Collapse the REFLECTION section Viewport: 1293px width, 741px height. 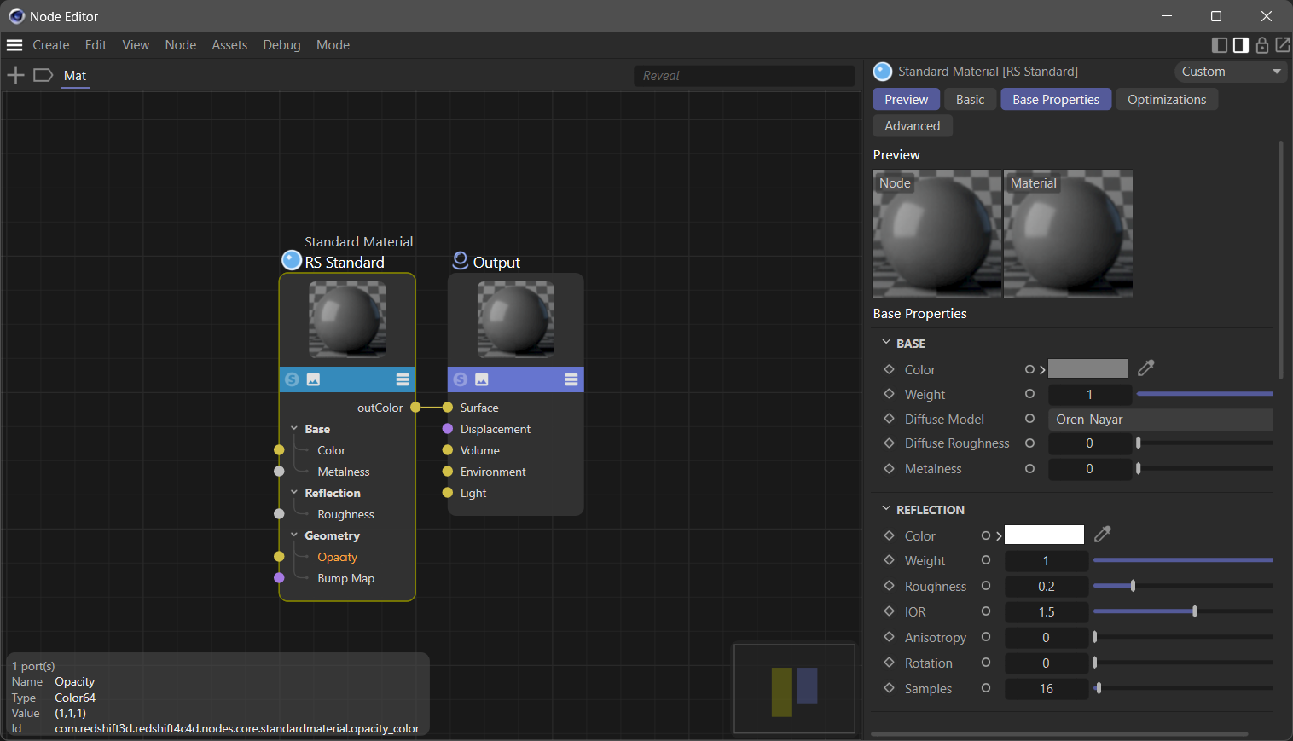tap(886, 509)
